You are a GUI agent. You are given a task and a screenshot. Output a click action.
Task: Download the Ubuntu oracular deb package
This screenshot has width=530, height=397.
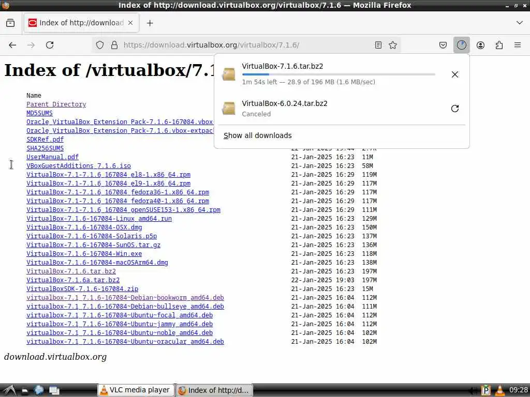point(125,341)
